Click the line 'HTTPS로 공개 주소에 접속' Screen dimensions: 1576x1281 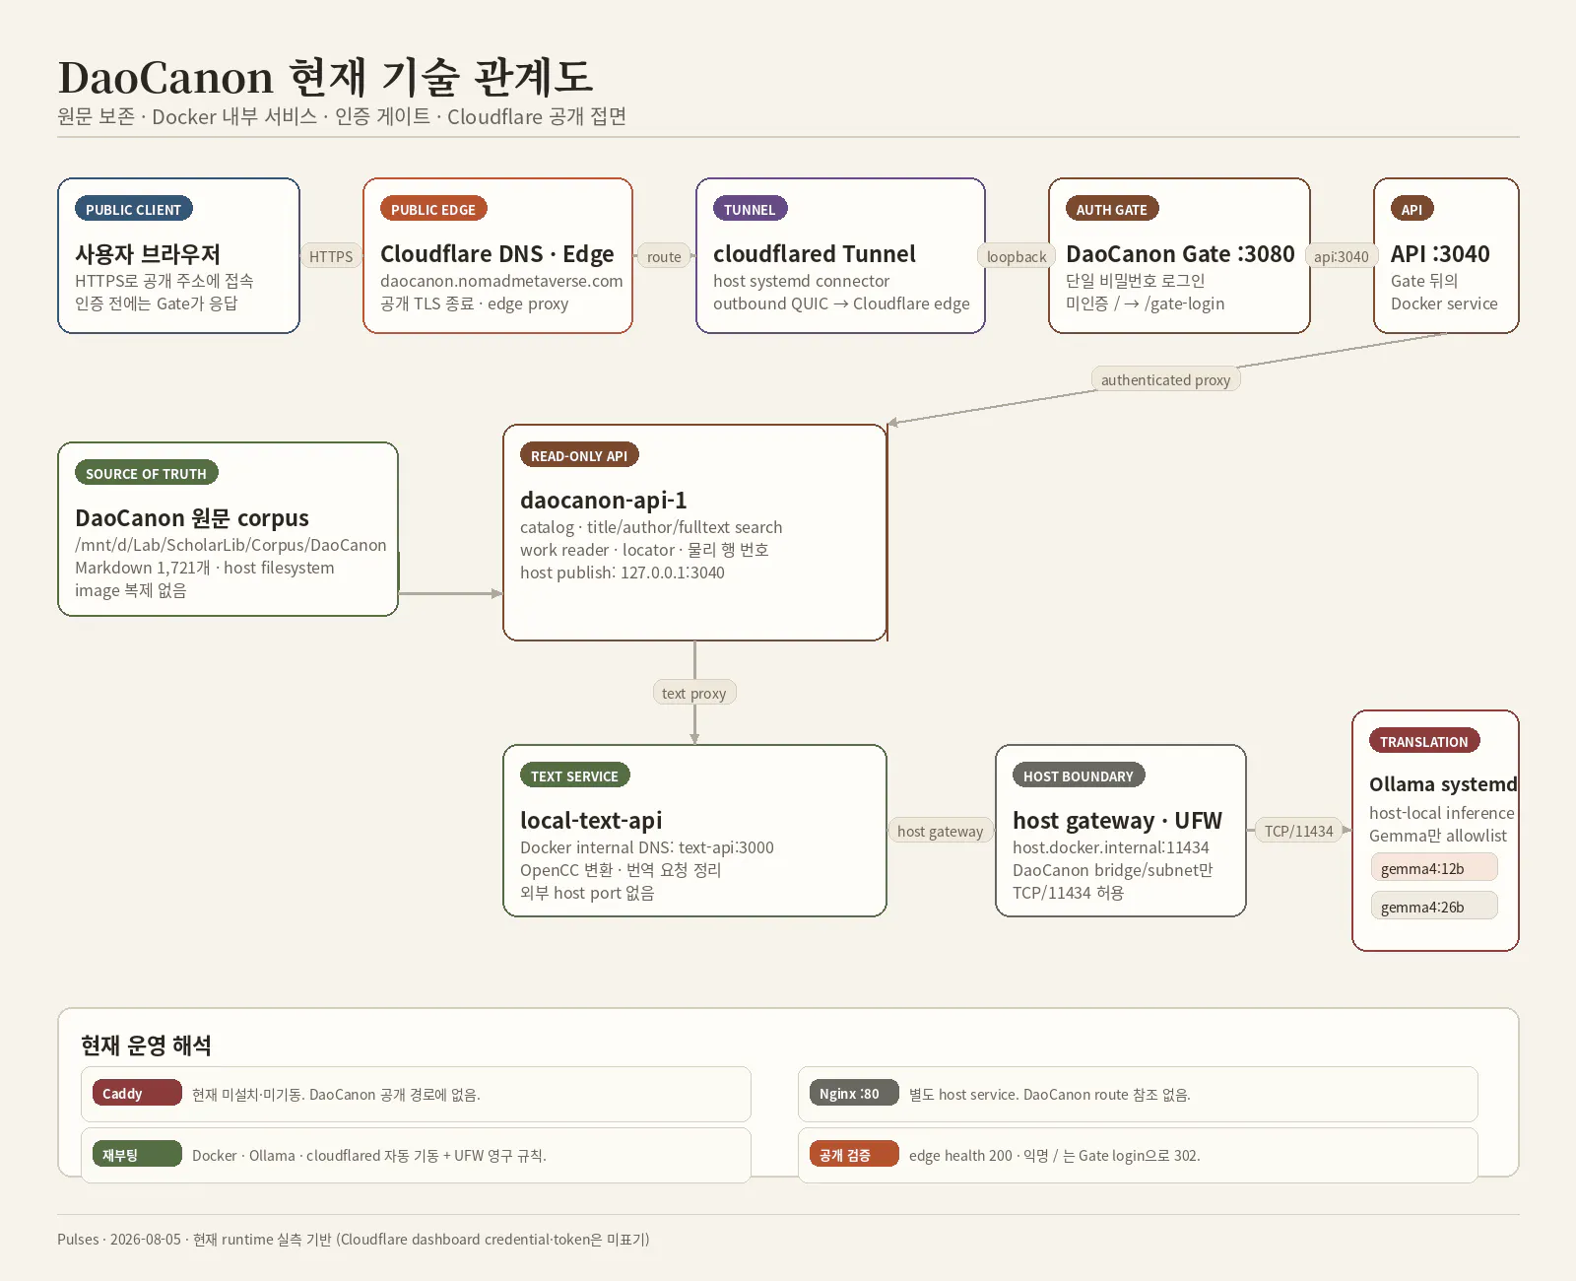pyautogui.click(x=164, y=281)
